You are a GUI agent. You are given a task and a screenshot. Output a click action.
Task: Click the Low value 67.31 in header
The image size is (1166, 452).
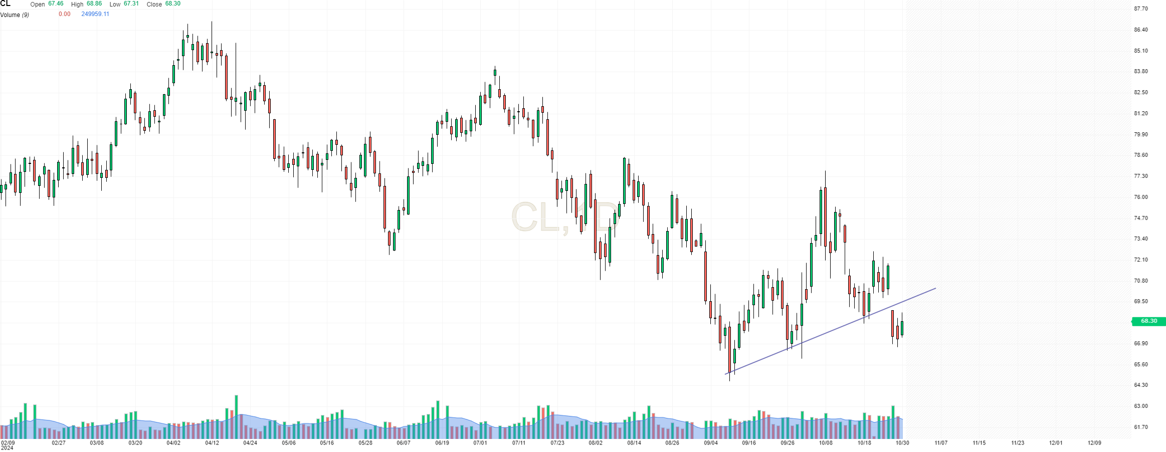[131, 4]
